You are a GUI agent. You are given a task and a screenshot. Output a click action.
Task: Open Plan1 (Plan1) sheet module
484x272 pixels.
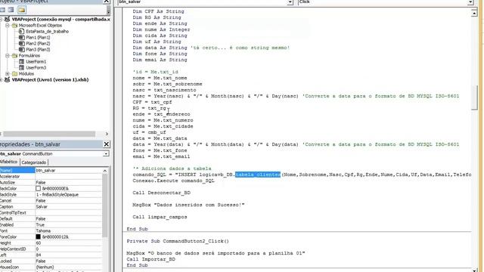click(38, 37)
